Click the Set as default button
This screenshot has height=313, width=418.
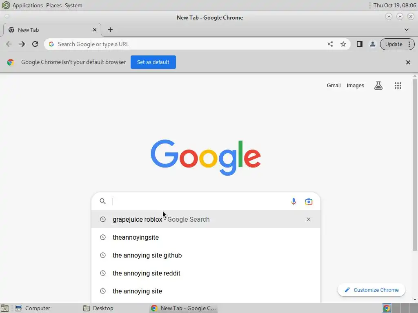[153, 62]
